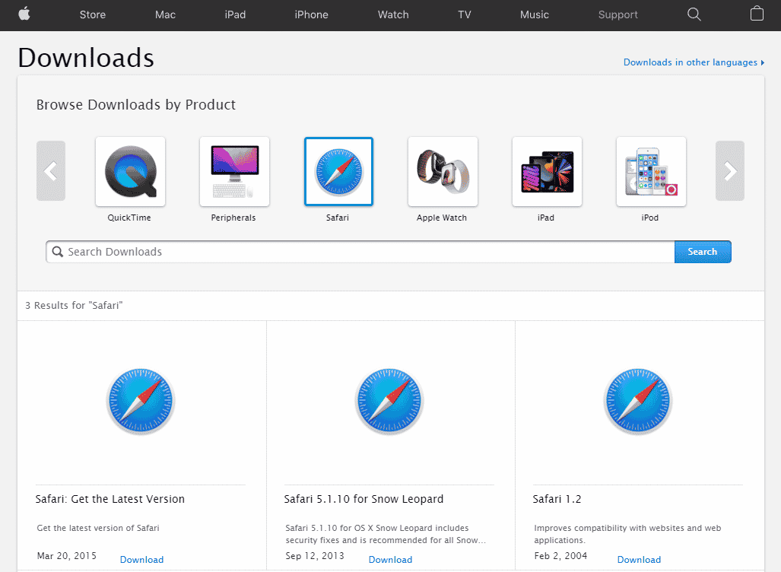Click Download link for Safari 1.2

(639, 560)
